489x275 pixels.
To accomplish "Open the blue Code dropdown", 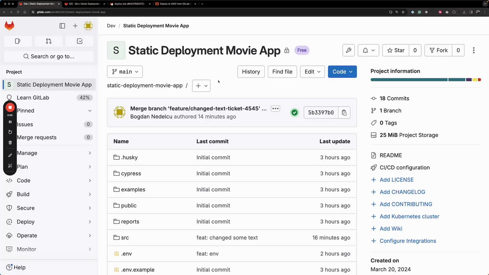I will (x=342, y=72).
